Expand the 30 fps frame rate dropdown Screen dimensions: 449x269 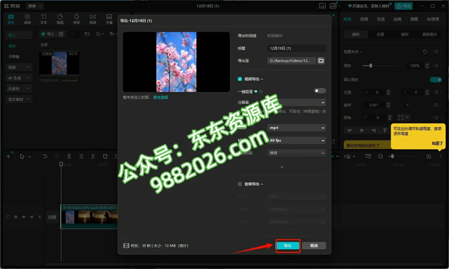296,140
